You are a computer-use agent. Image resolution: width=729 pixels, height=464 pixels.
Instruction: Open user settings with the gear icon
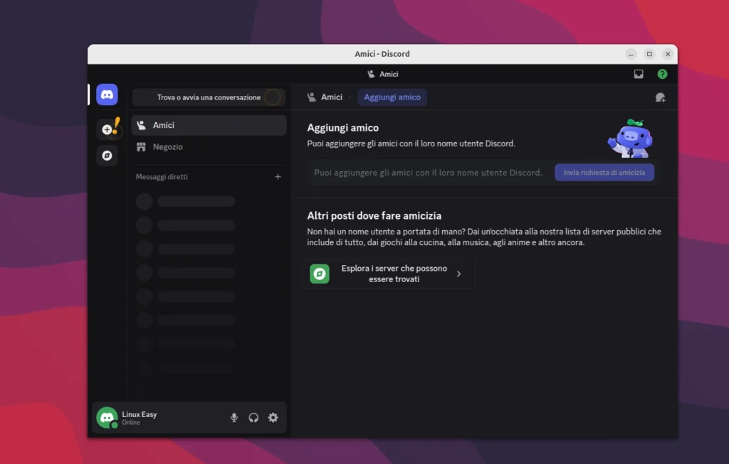[x=273, y=418]
